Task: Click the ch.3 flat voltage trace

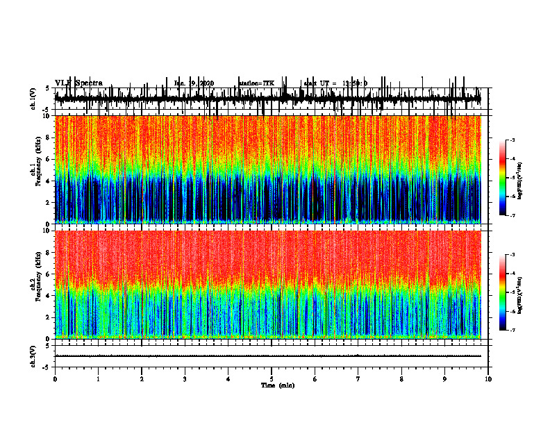Action: (267, 356)
